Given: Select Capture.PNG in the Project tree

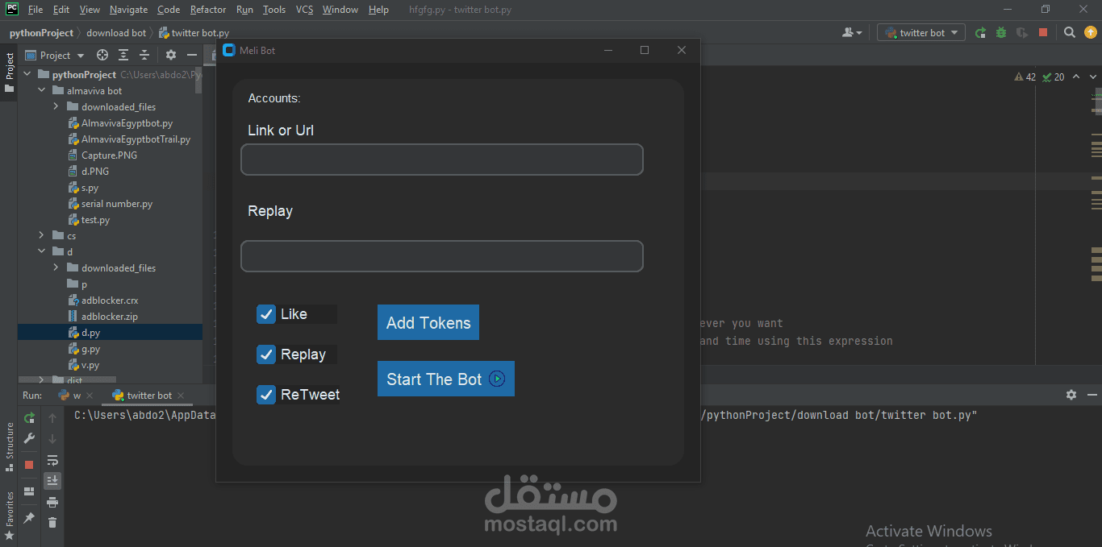Looking at the screenshot, I should point(102,155).
